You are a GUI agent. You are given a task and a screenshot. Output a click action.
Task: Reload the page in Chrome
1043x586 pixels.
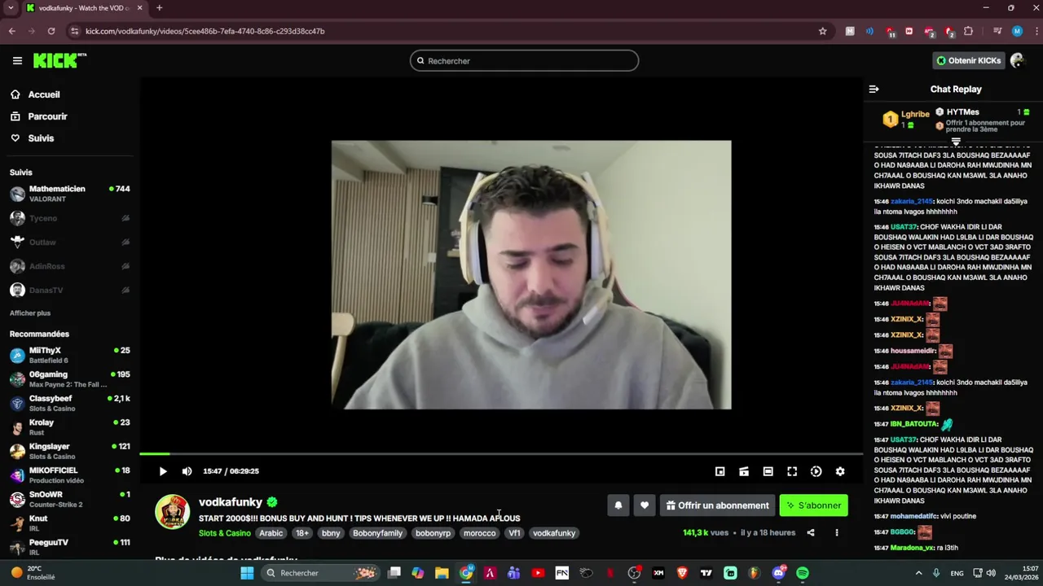(51, 31)
